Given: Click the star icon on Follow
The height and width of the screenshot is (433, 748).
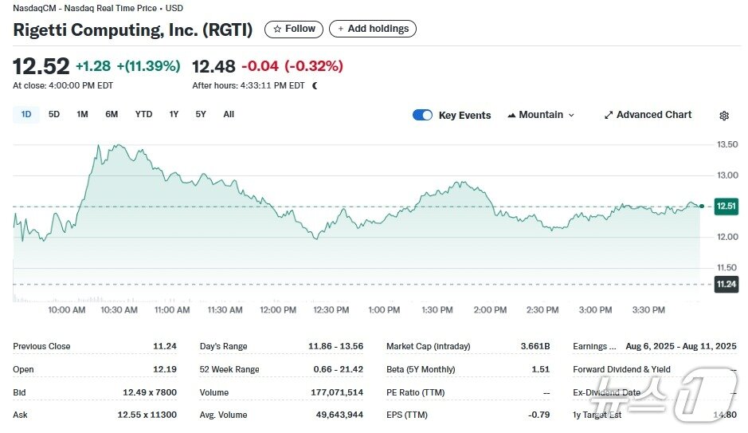Looking at the screenshot, I should (277, 29).
